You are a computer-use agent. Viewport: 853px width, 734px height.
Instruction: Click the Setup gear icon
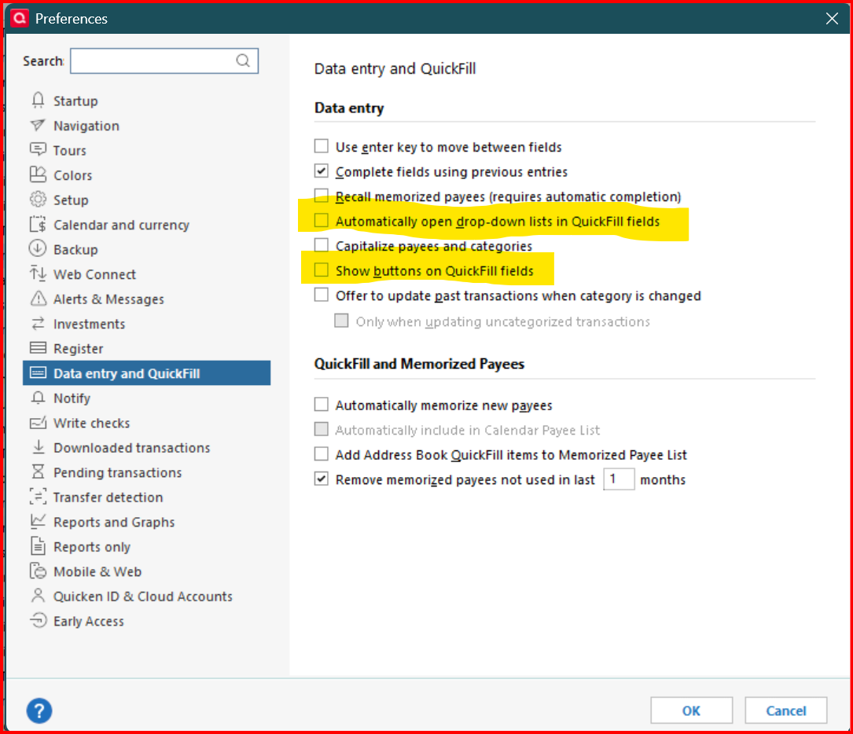coord(38,200)
